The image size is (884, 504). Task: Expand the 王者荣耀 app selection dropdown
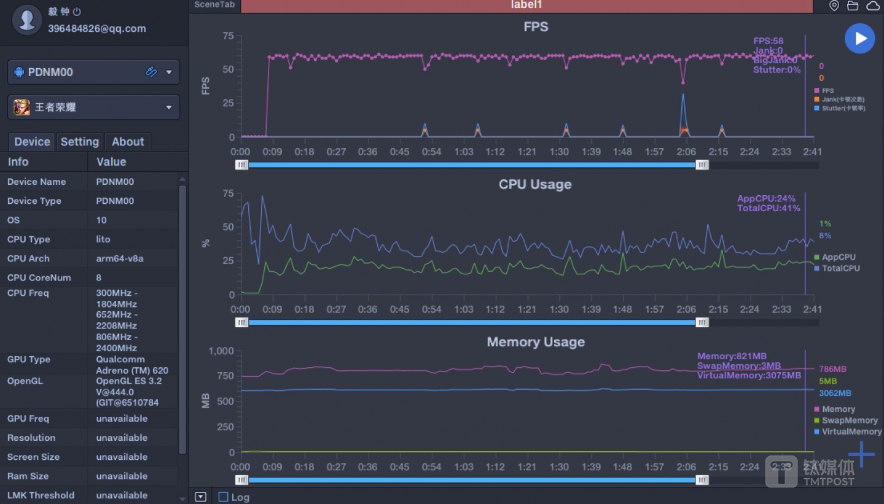point(169,108)
